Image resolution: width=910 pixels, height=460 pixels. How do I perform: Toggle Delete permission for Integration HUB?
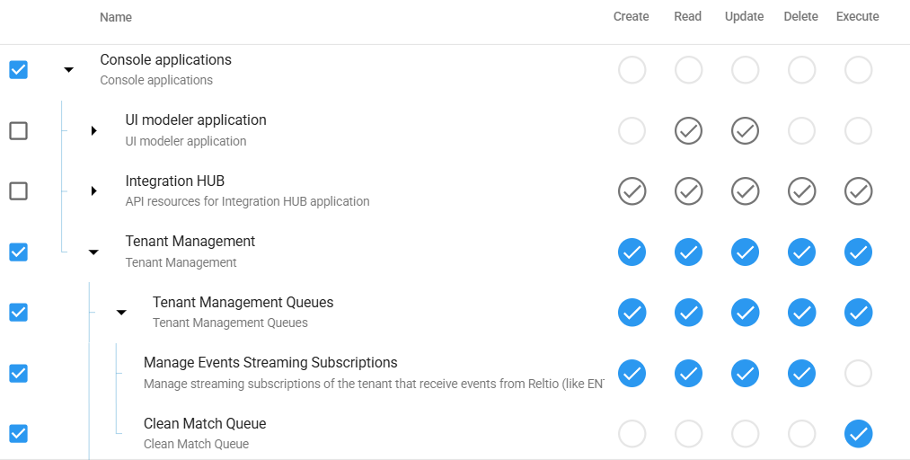(x=801, y=191)
